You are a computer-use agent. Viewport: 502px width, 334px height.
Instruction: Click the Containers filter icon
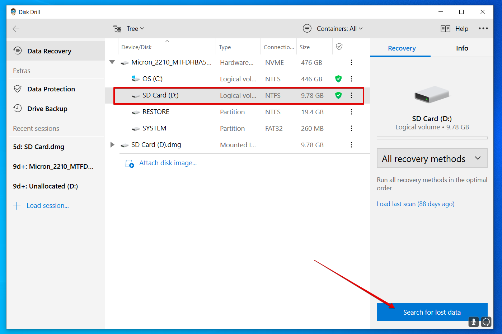pos(307,28)
